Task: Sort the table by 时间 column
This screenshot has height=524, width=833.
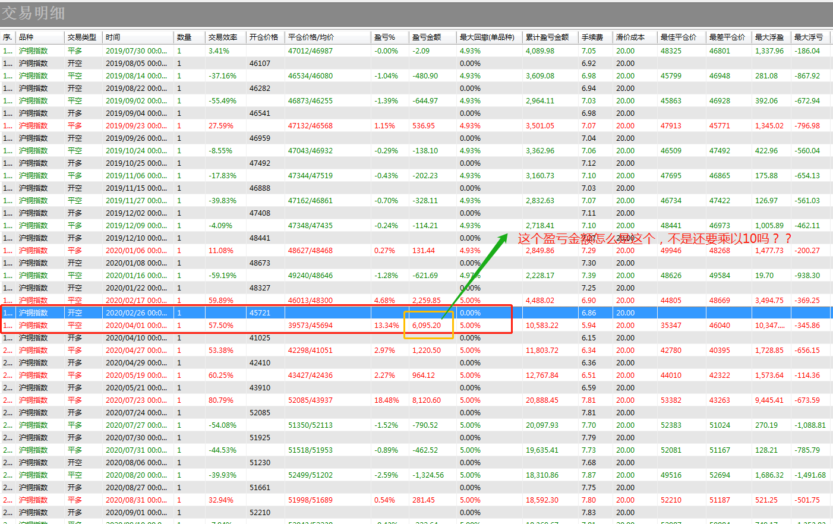Action: 113,37
